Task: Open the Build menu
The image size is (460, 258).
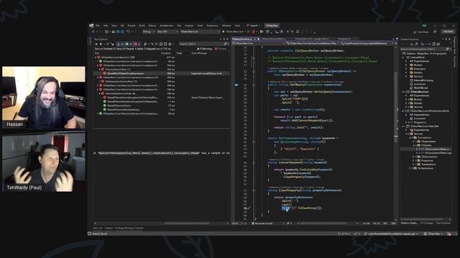Action: click(142, 26)
